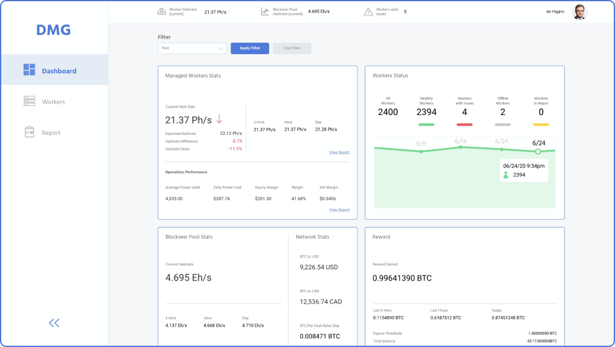Viewport: 615px width, 347px height.
Task: Go to the Report menu item
Action: point(51,132)
